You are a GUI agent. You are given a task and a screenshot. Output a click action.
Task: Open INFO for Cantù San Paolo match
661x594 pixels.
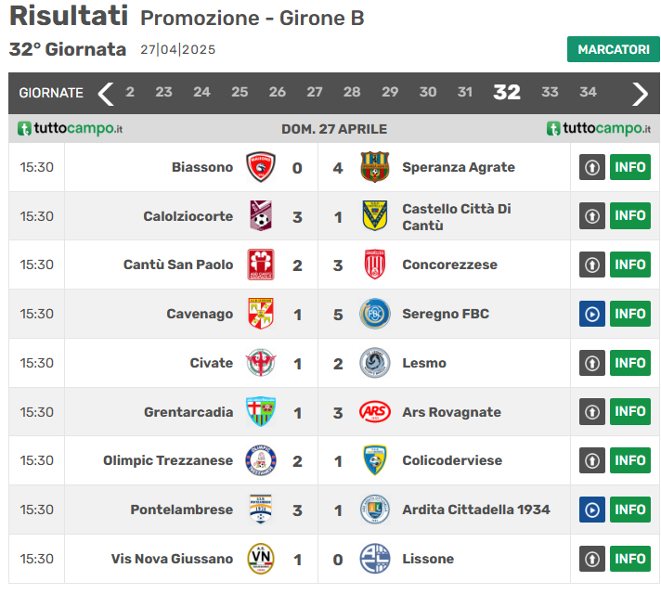[x=629, y=265]
